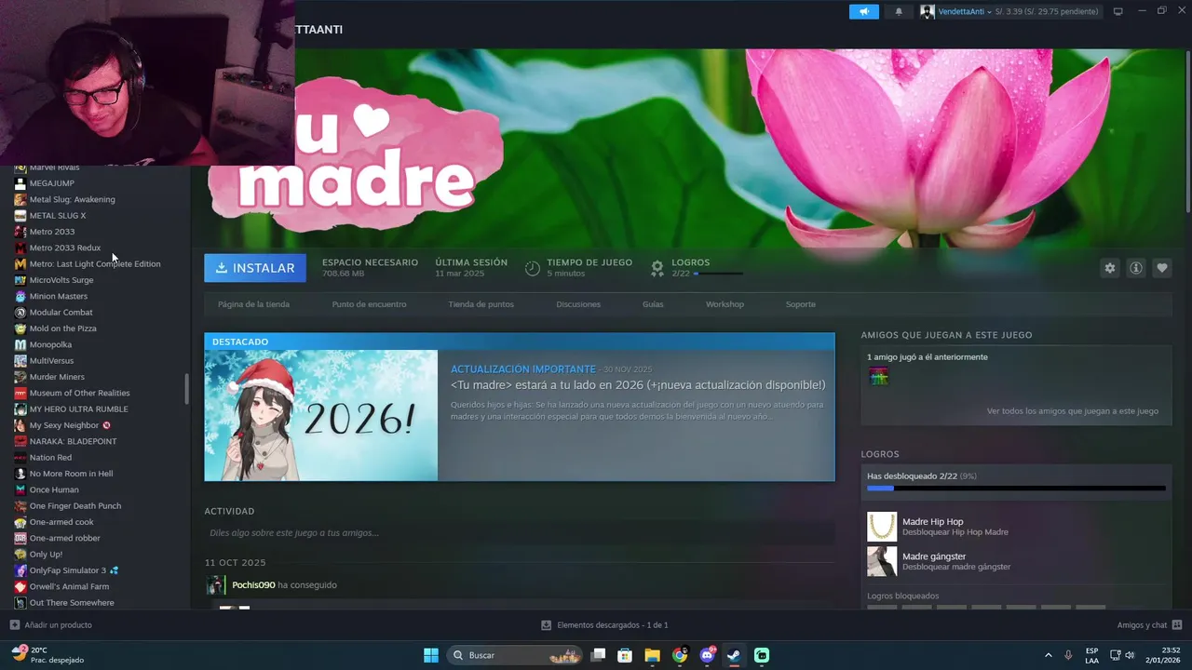Click Only Up! game icon
This screenshot has width=1192, height=670.
point(20,555)
